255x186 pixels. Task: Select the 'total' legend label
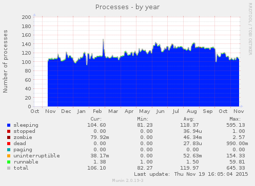pos(21,168)
